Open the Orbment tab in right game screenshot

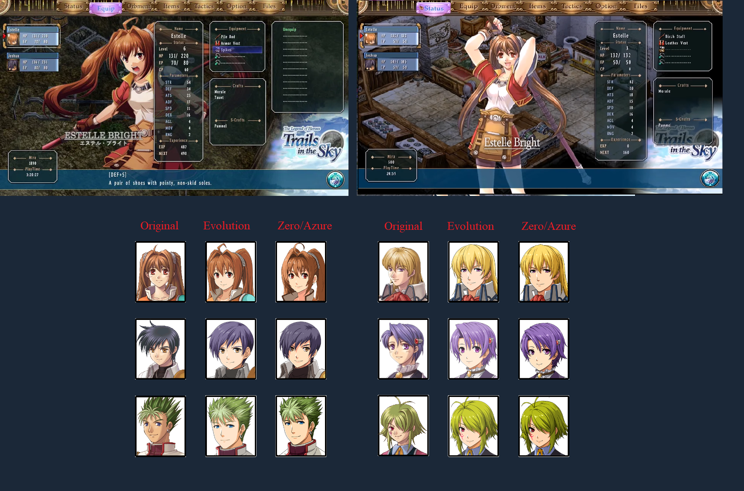[x=503, y=6]
